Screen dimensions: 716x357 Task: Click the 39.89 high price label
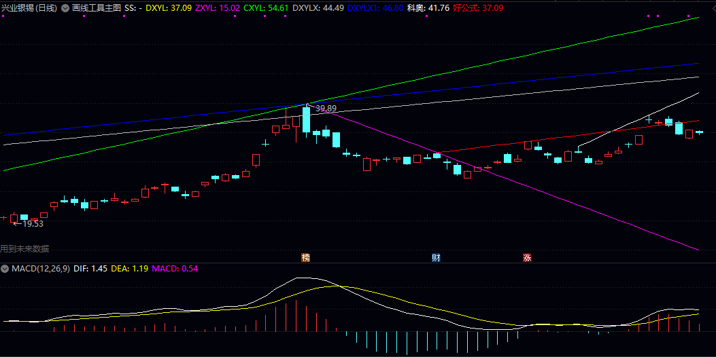[x=326, y=109]
